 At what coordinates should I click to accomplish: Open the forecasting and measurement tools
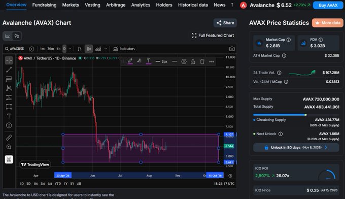pos(9,97)
